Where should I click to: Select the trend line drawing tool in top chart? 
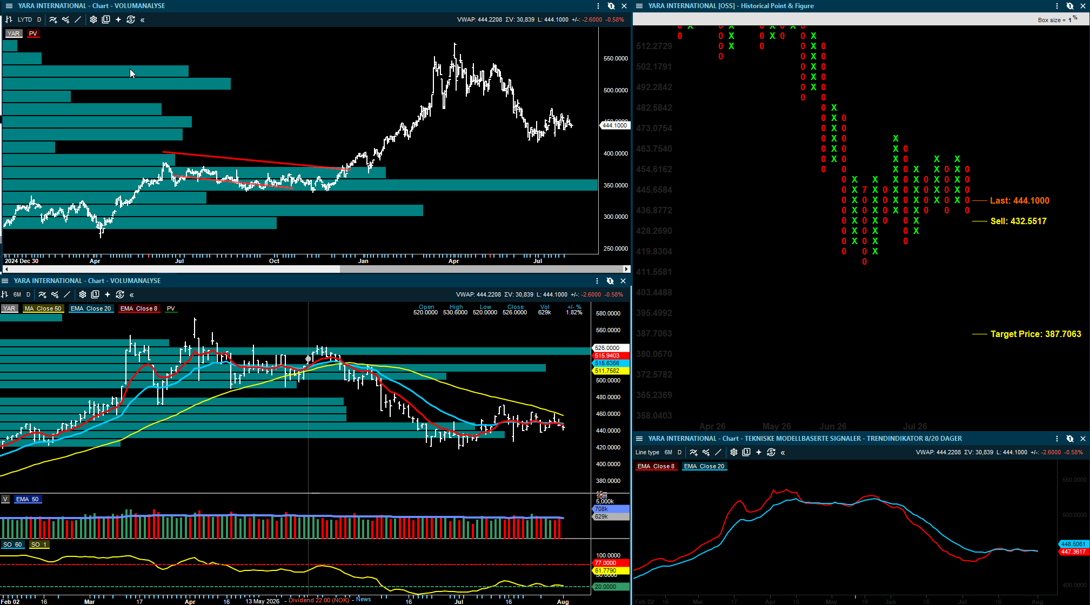pos(78,19)
